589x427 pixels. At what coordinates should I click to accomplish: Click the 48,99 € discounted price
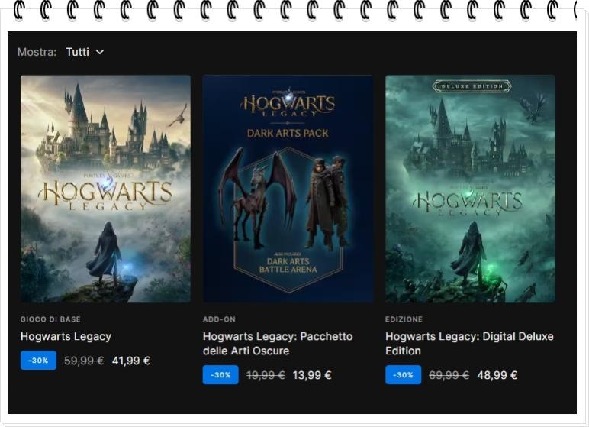497,375
